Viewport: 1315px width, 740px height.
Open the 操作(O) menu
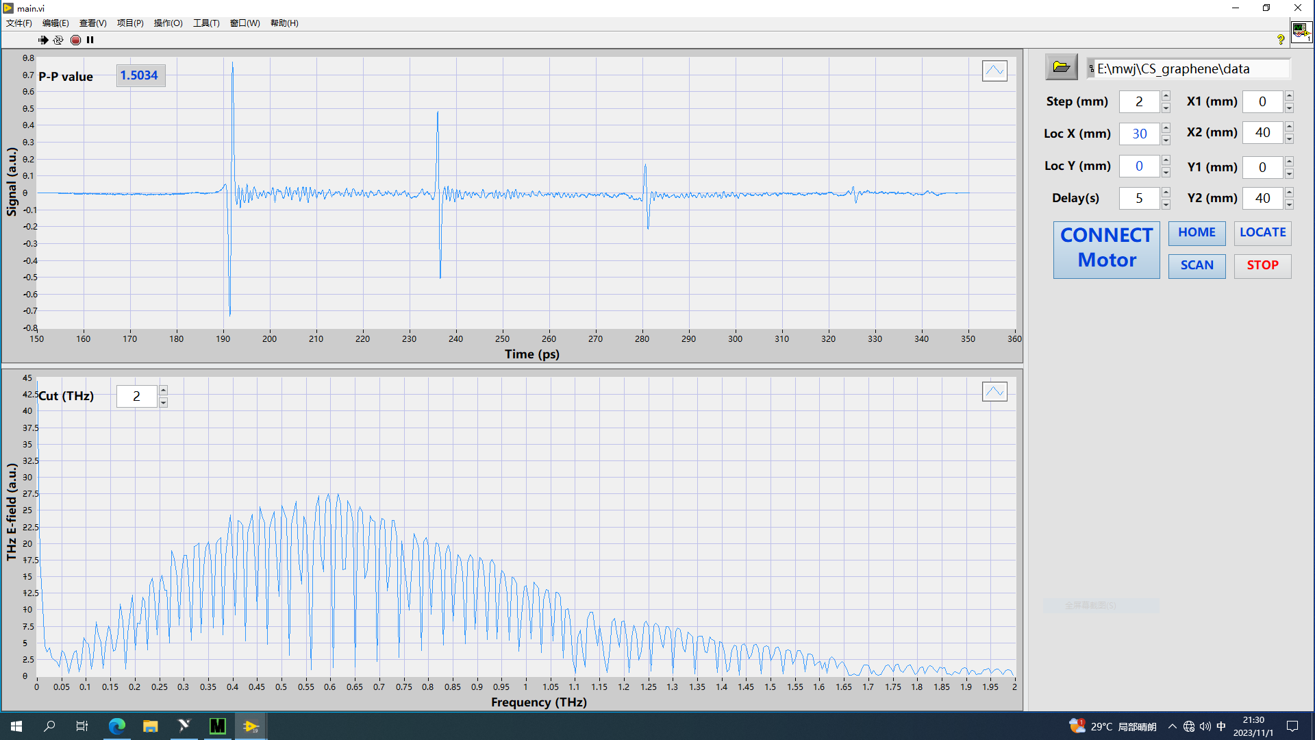tap(168, 23)
